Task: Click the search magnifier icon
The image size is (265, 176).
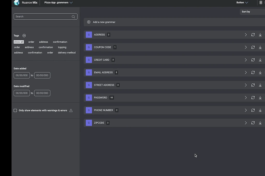Action: pos(73,17)
